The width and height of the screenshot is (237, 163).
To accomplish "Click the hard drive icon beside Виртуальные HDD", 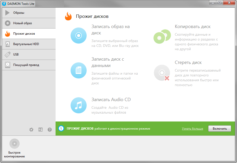I will pos(8,44).
